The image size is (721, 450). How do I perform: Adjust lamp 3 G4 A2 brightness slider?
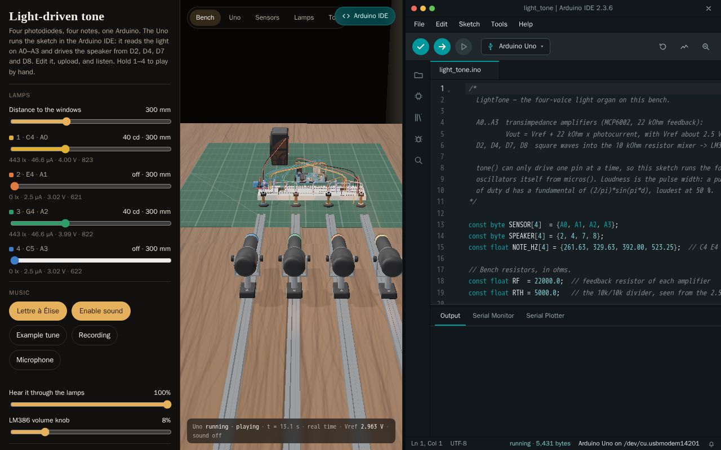point(90,223)
